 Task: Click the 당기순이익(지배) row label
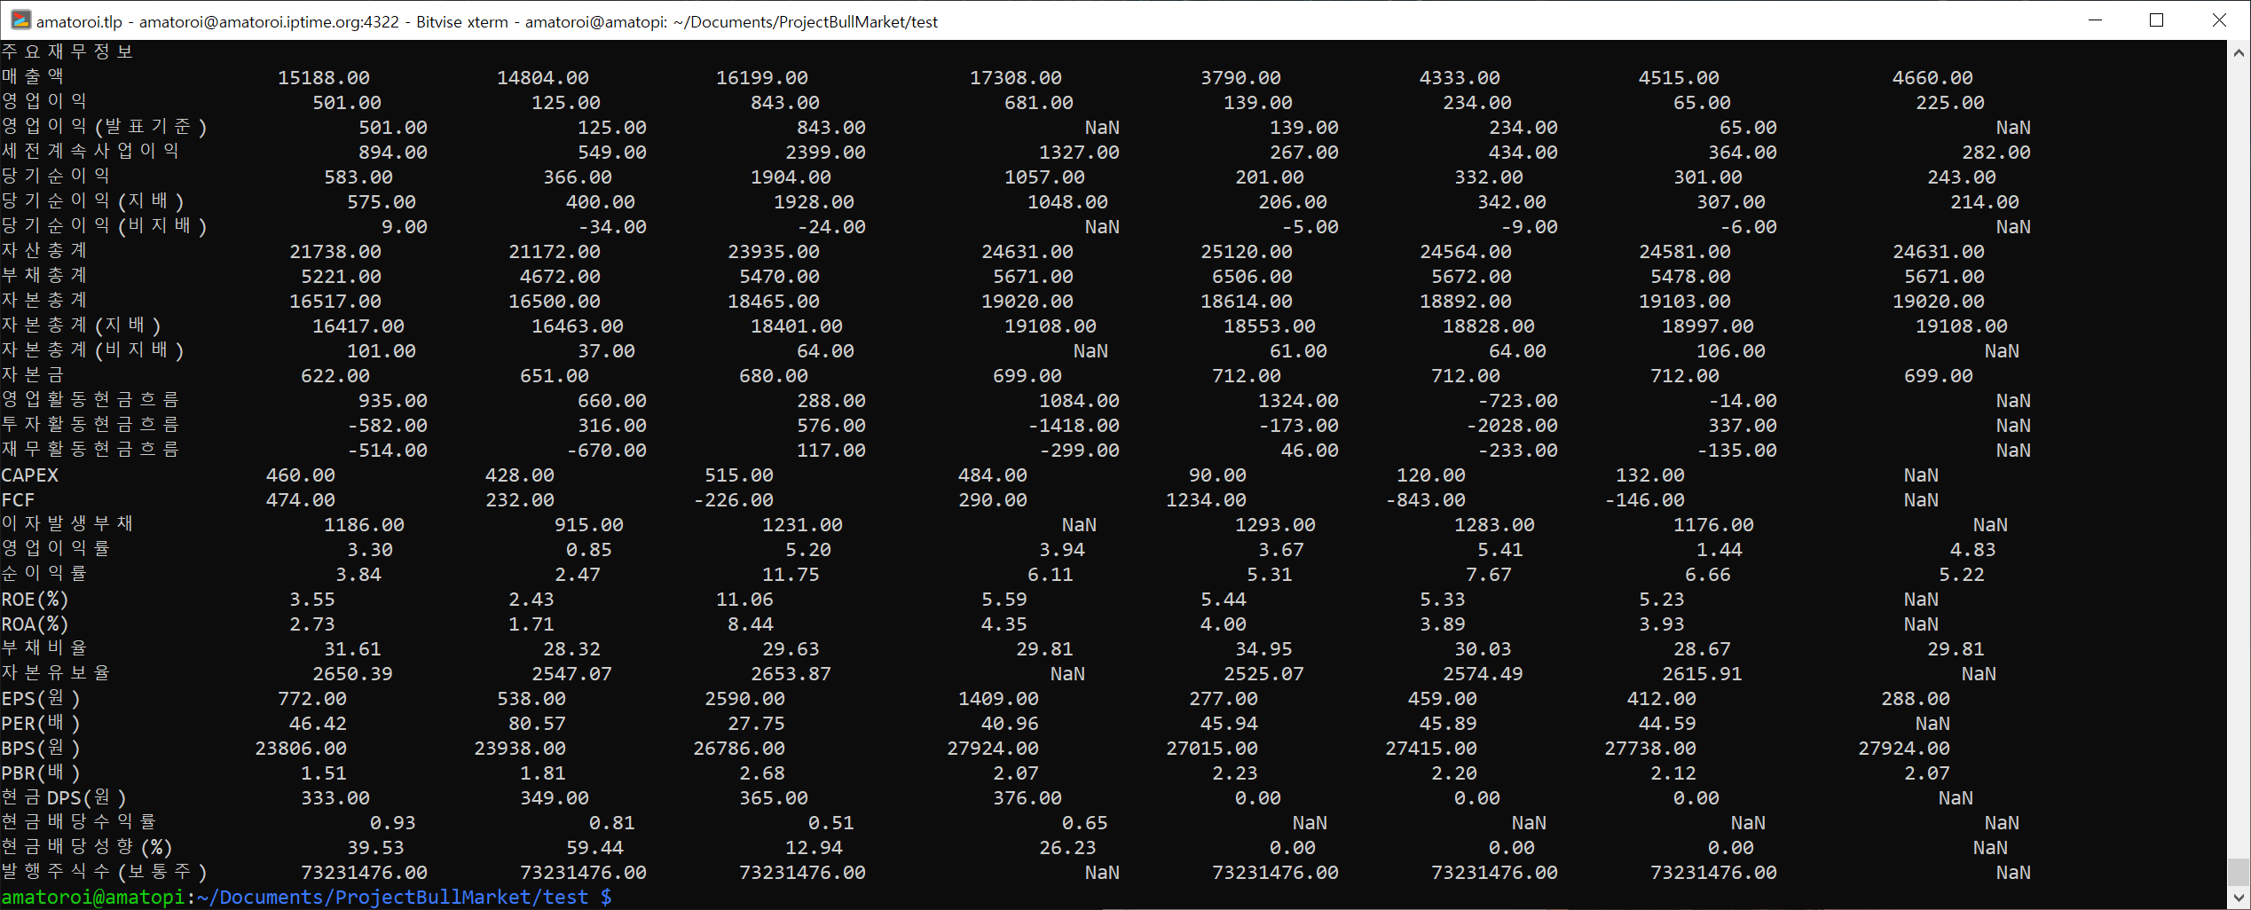[x=92, y=201]
